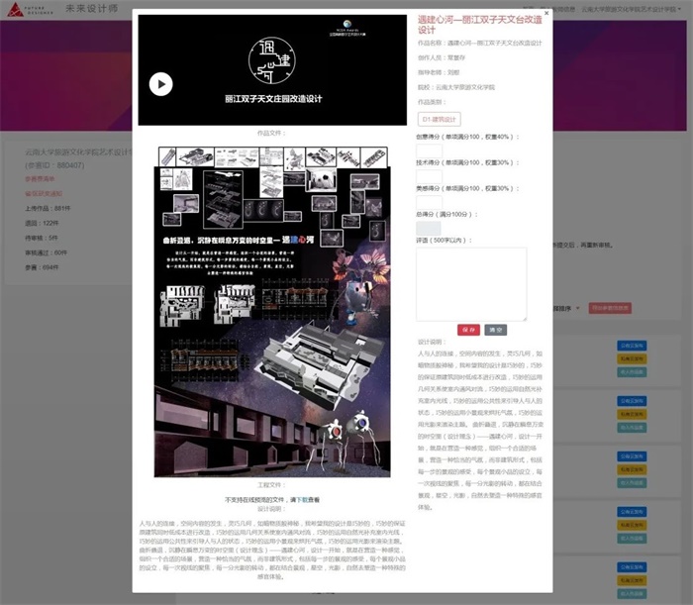Screen dimensions: 693x605
Task: Click the 审核通过：60件 count
Action: (46, 252)
